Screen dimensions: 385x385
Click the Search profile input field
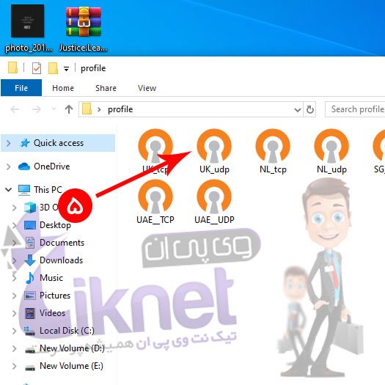coord(355,109)
